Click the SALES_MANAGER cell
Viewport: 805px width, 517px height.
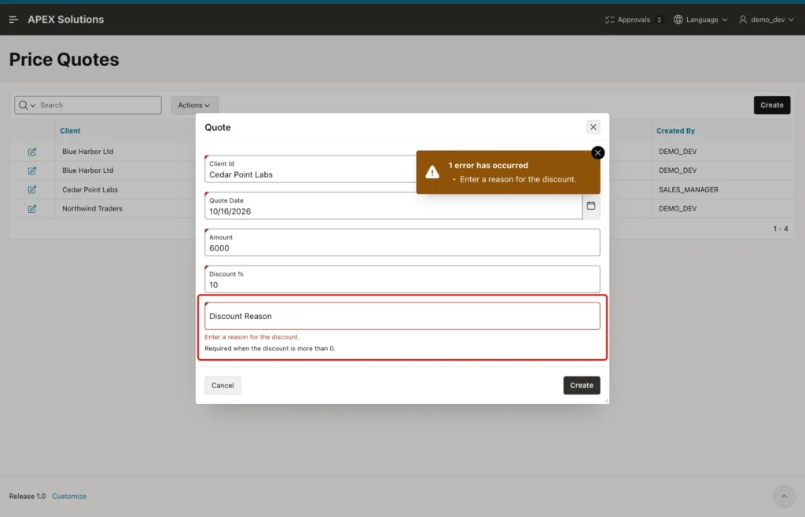689,190
